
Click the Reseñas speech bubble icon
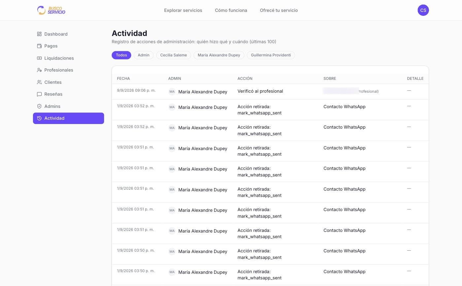(x=39, y=94)
